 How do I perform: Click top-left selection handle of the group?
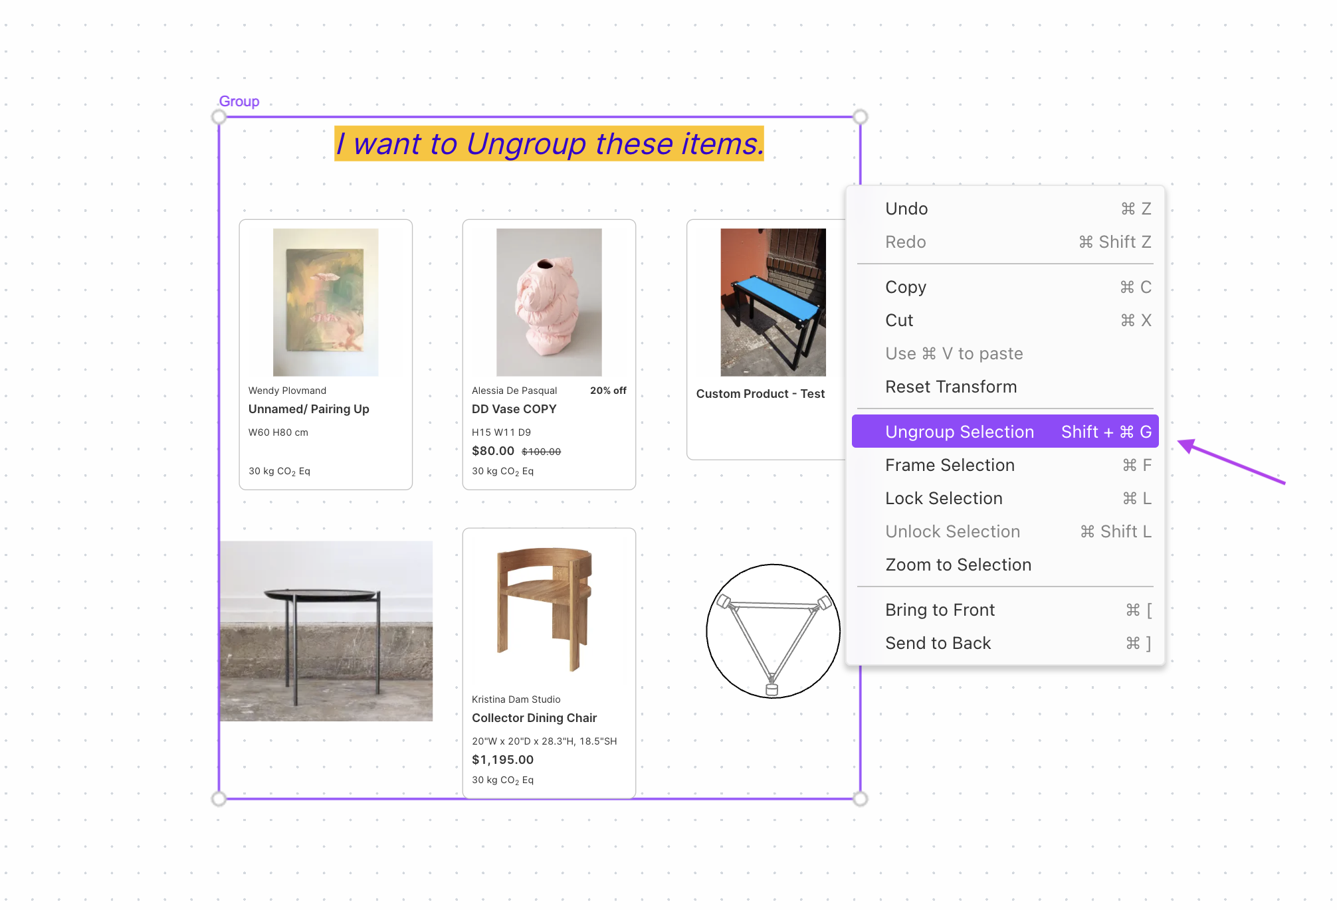tap(219, 117)
